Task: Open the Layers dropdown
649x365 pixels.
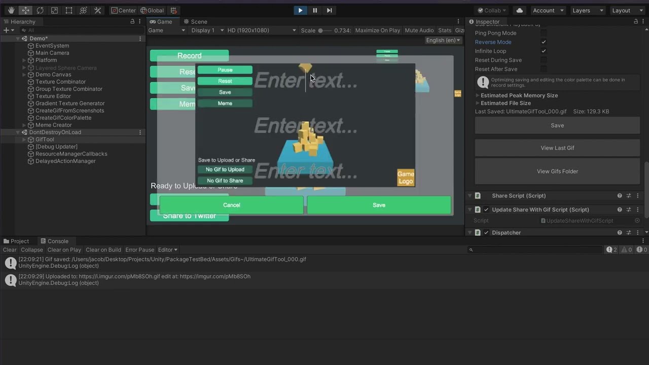Action: (587, 10)
